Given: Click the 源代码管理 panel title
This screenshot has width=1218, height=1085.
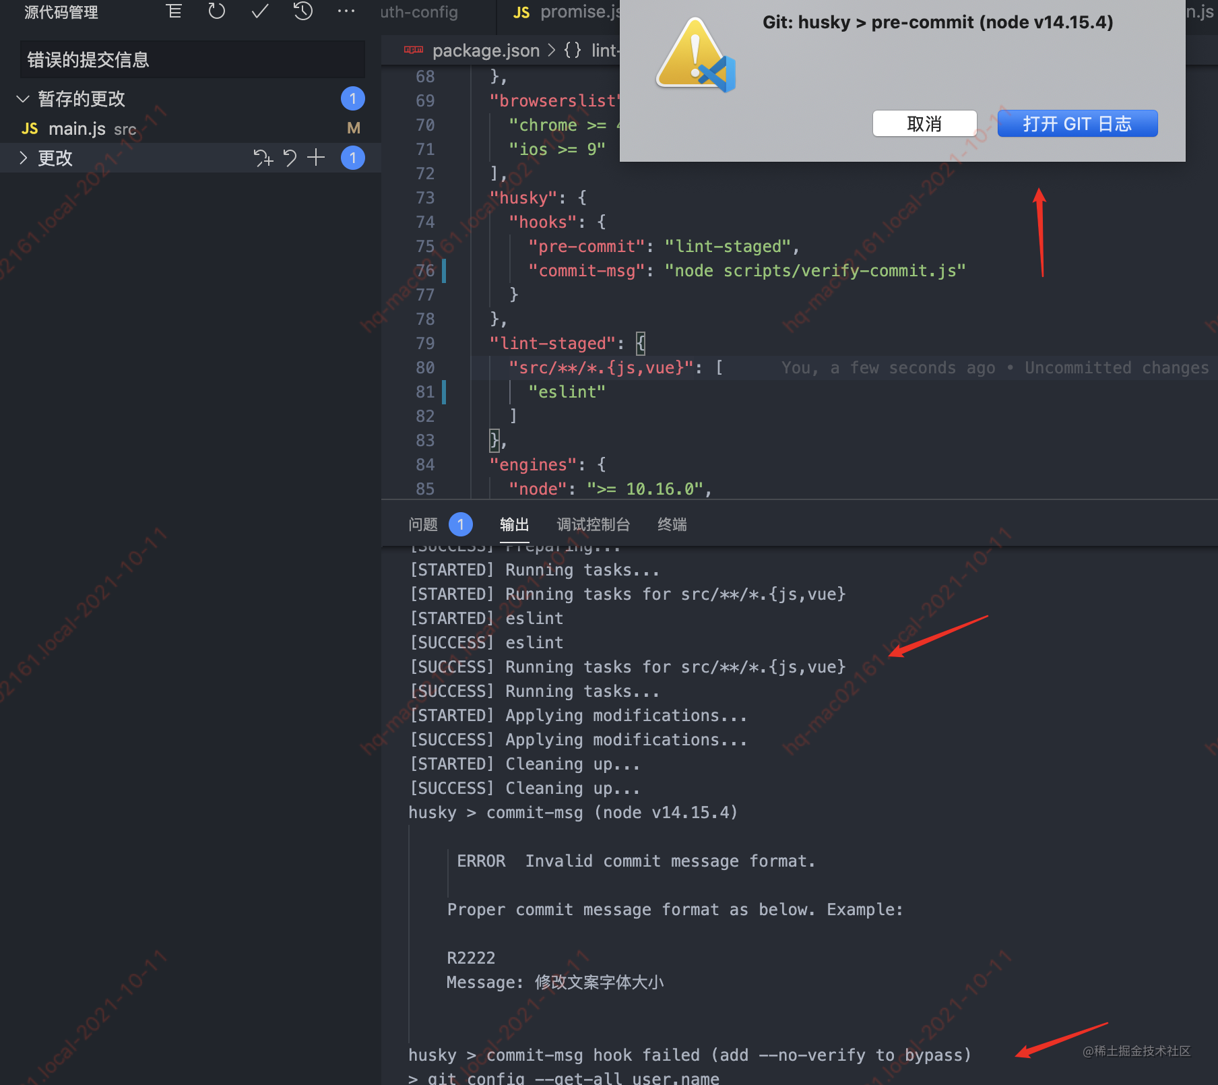Looking at the screenshot, I should click(61, 12).
